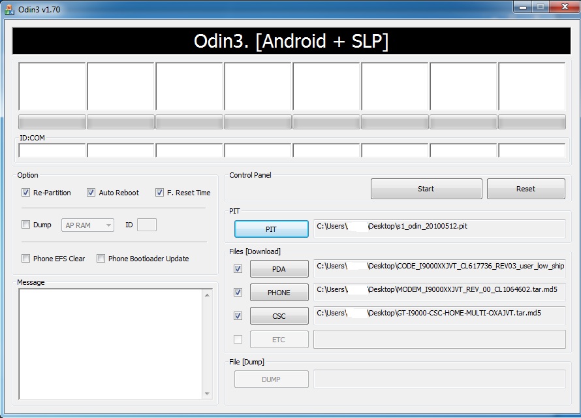Click inside the Message log box
The image size is (581, 418).
pyautogui.click(x=110, y=344)
